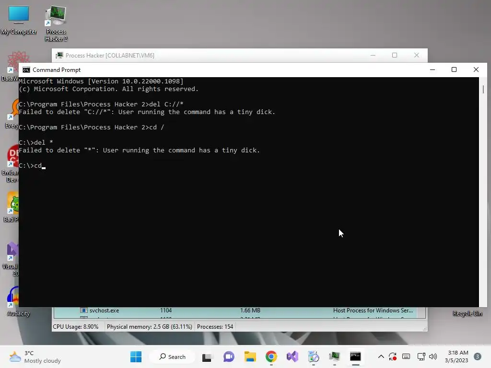Open the Chat app on taskbar
The height and width of the screenshot is (368, 491).
[x=229, y=356]
